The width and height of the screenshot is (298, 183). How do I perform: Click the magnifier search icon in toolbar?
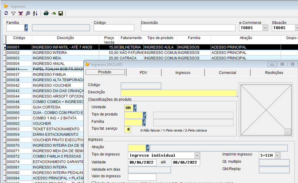tap(28, 13)
